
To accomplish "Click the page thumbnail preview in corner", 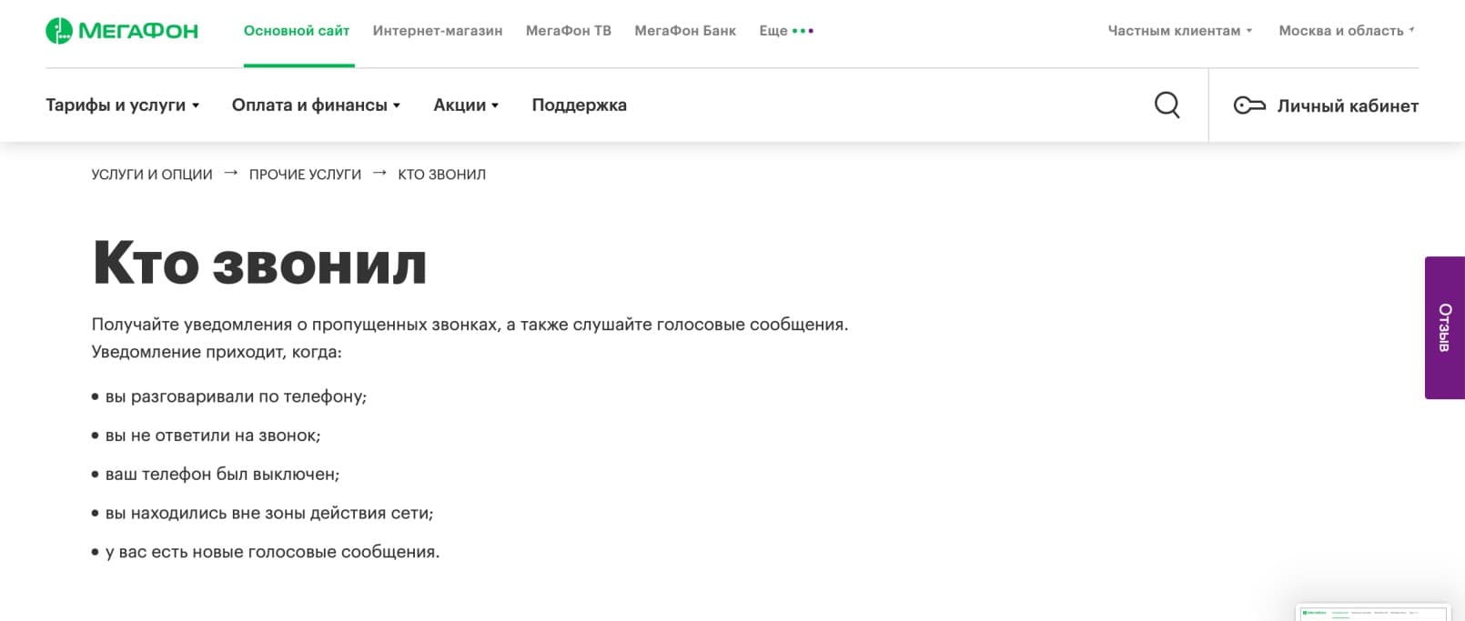I will tap(1372, 614).
